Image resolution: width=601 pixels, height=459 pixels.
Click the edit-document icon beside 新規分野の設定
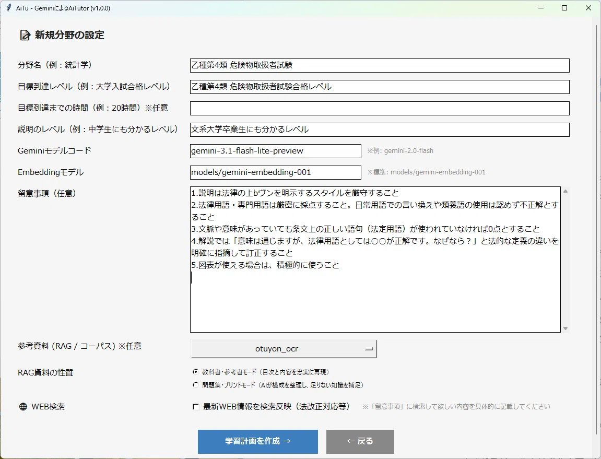tap(25, 36)
